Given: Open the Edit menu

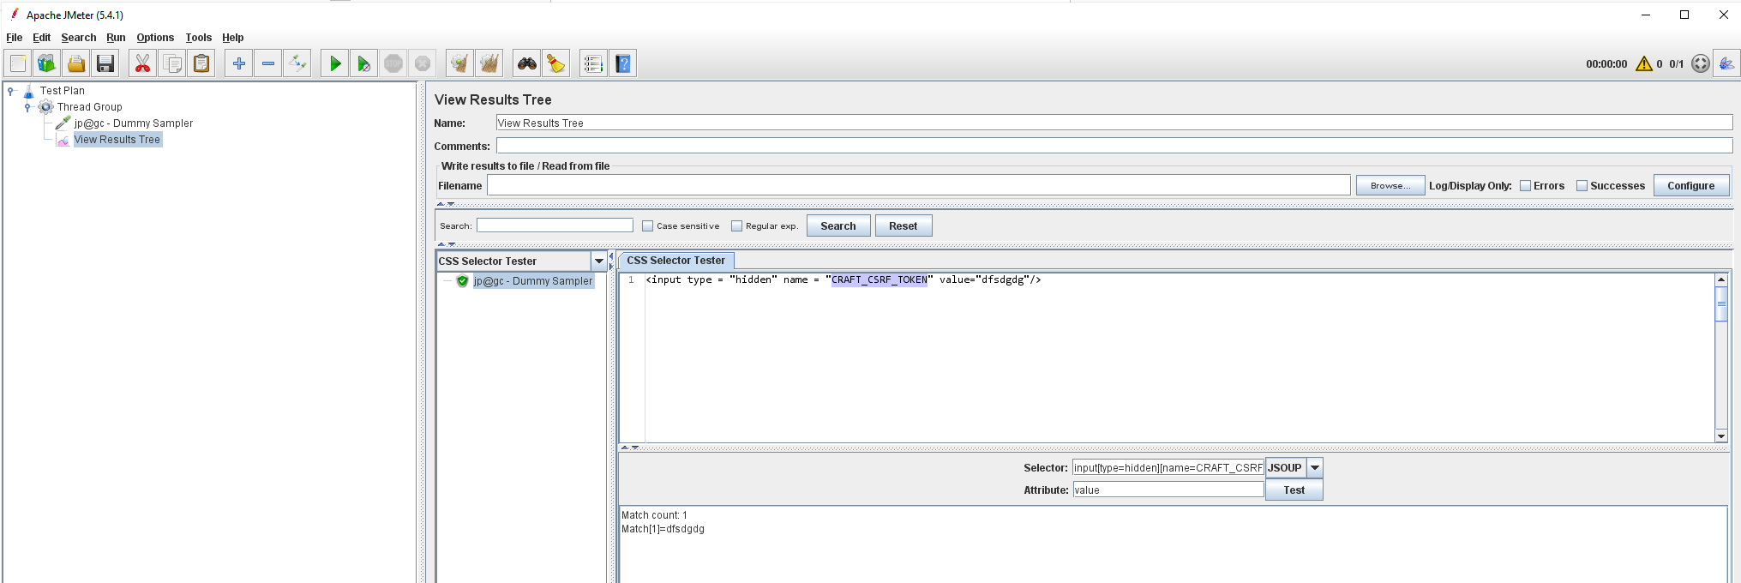Looking at the screenshot, I should click(x=41, y=38).
